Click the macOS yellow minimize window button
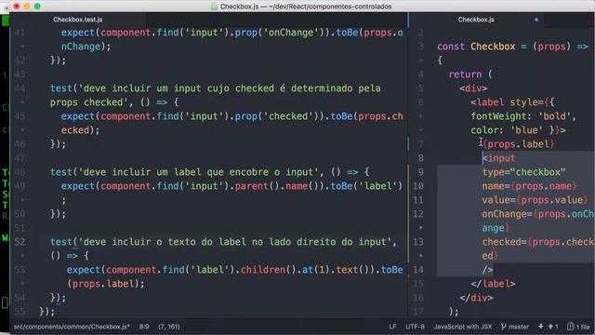This screenshot has width=595, height=335. click(27, 7)
